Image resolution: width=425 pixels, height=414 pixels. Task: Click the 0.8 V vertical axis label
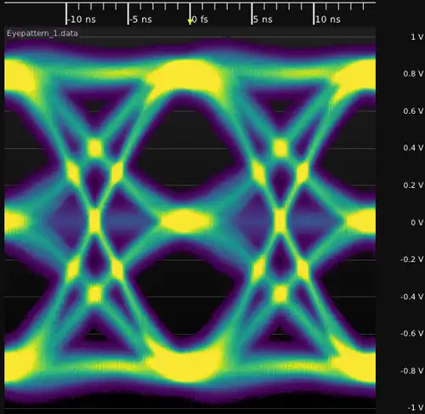[x=413, y=74]
